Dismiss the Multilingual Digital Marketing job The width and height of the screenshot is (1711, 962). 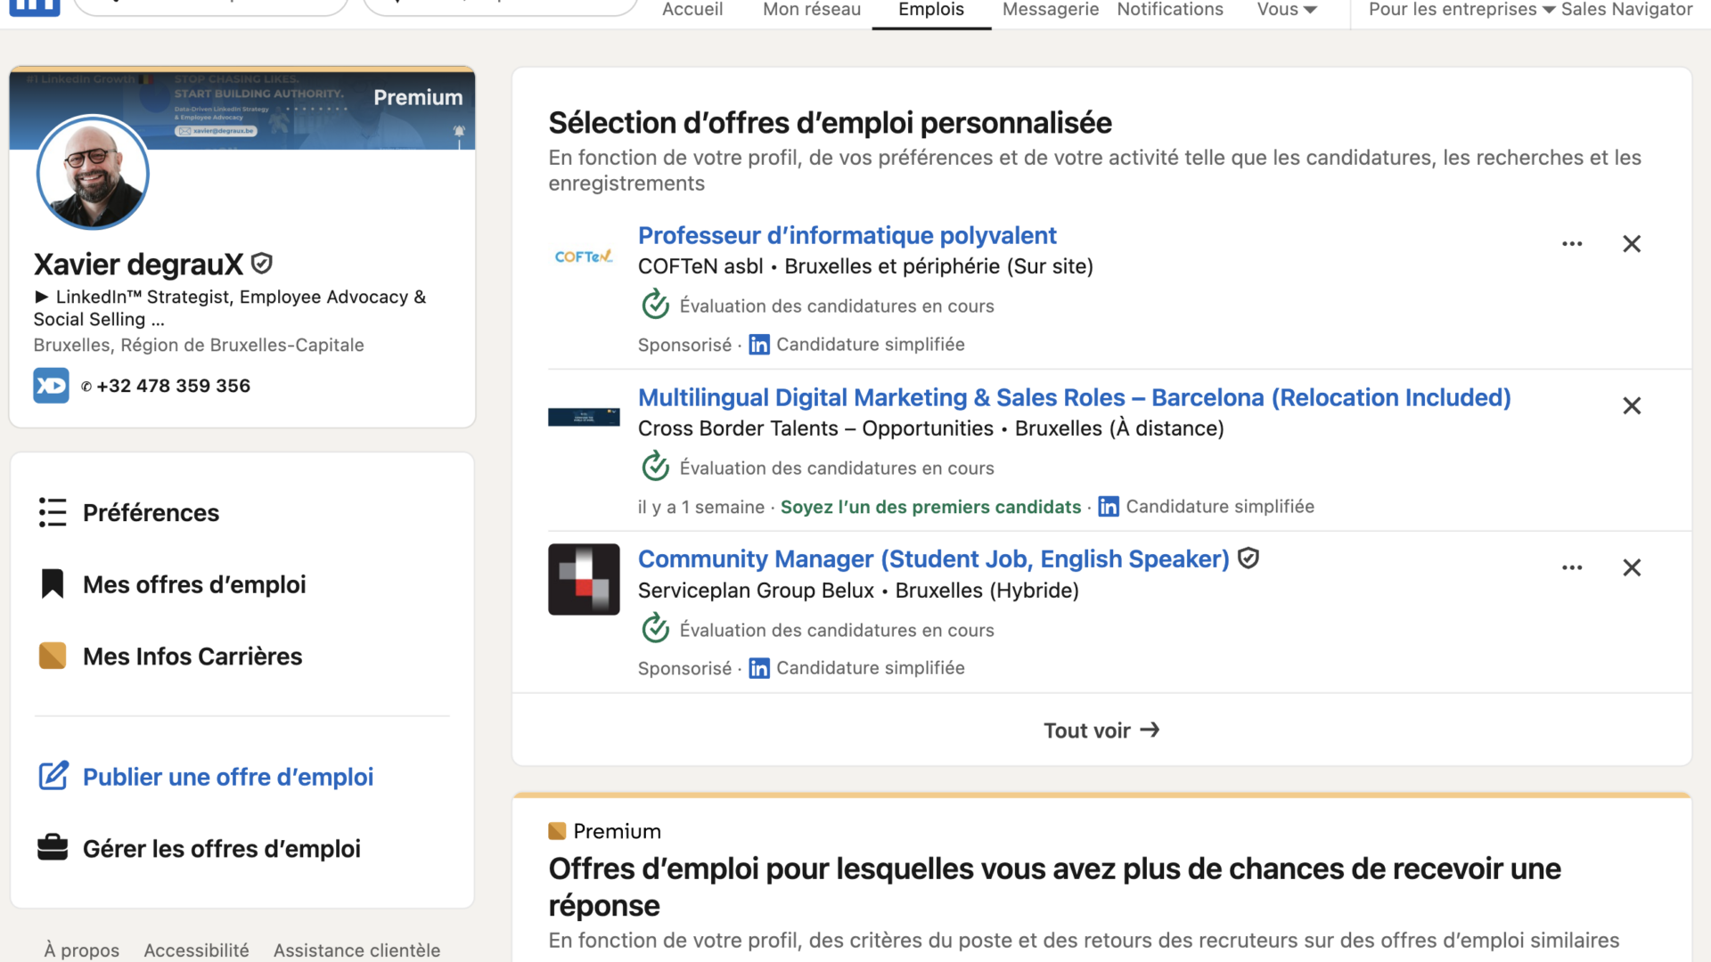coord(1632,406)
